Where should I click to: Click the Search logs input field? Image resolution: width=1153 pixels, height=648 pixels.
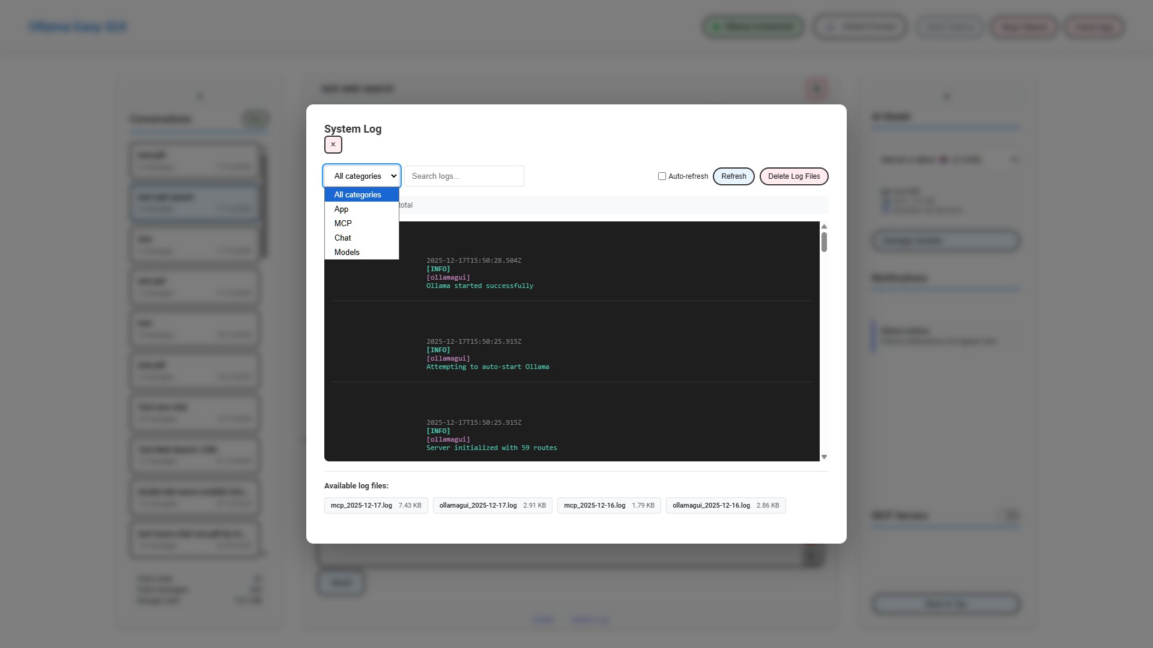click(464, 176)
